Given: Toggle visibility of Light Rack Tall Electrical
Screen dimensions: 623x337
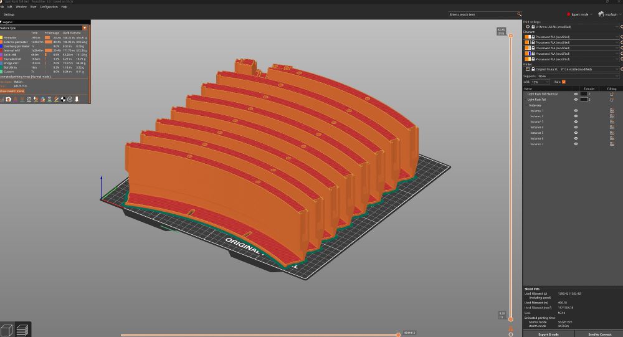Looking at the screenshot, I should click(x=576, y=94).
